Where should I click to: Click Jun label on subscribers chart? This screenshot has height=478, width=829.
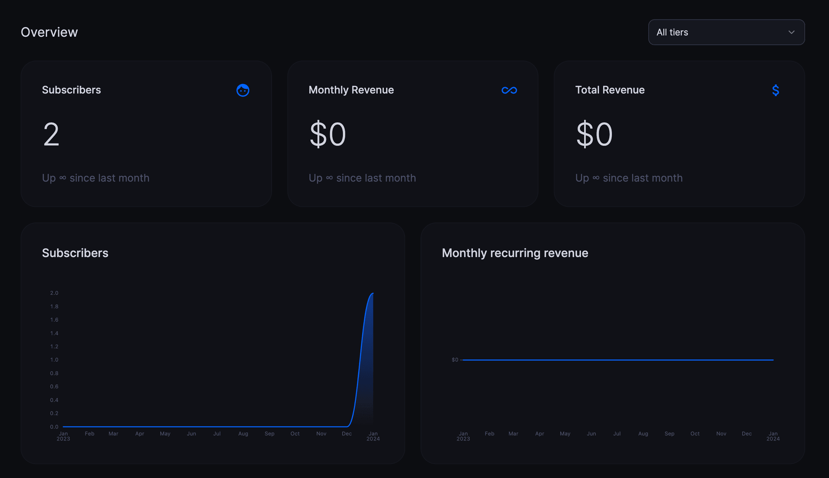(191, 434)
